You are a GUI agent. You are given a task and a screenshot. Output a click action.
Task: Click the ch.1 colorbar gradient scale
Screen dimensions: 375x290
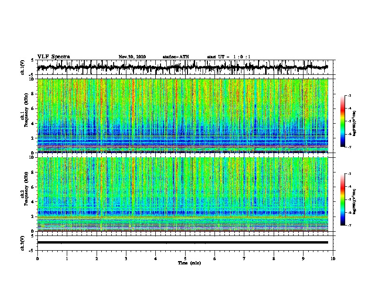coord(343,121)
